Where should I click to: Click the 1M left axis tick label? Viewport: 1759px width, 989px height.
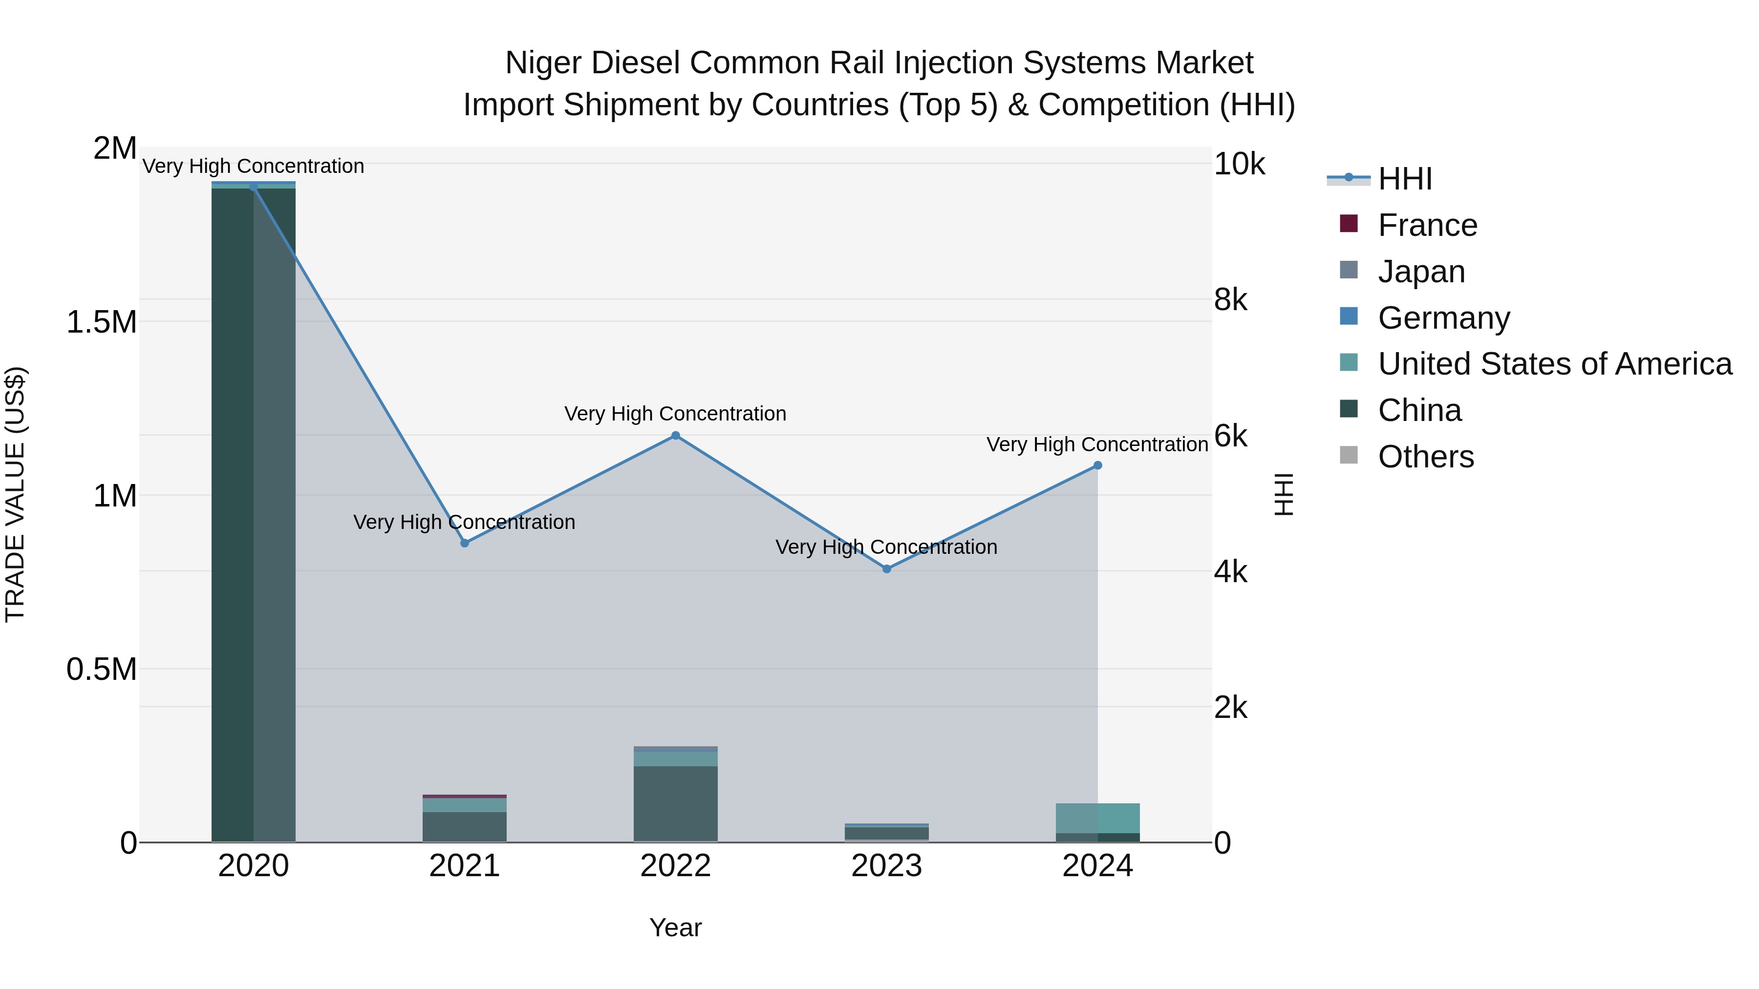tap(115, 496)
